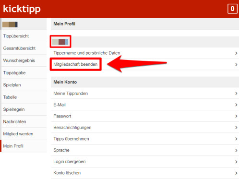Click blurred group name at sidebar top
Screen dimensions: 239x179
pyautogui.click(x=10, y=24)
